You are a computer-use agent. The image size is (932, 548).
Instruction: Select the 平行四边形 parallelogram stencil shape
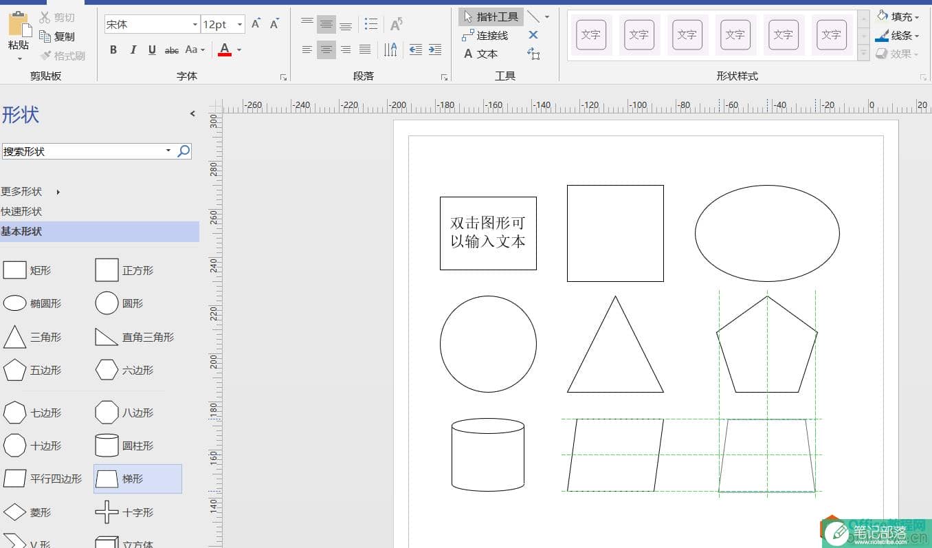[43, 479]
